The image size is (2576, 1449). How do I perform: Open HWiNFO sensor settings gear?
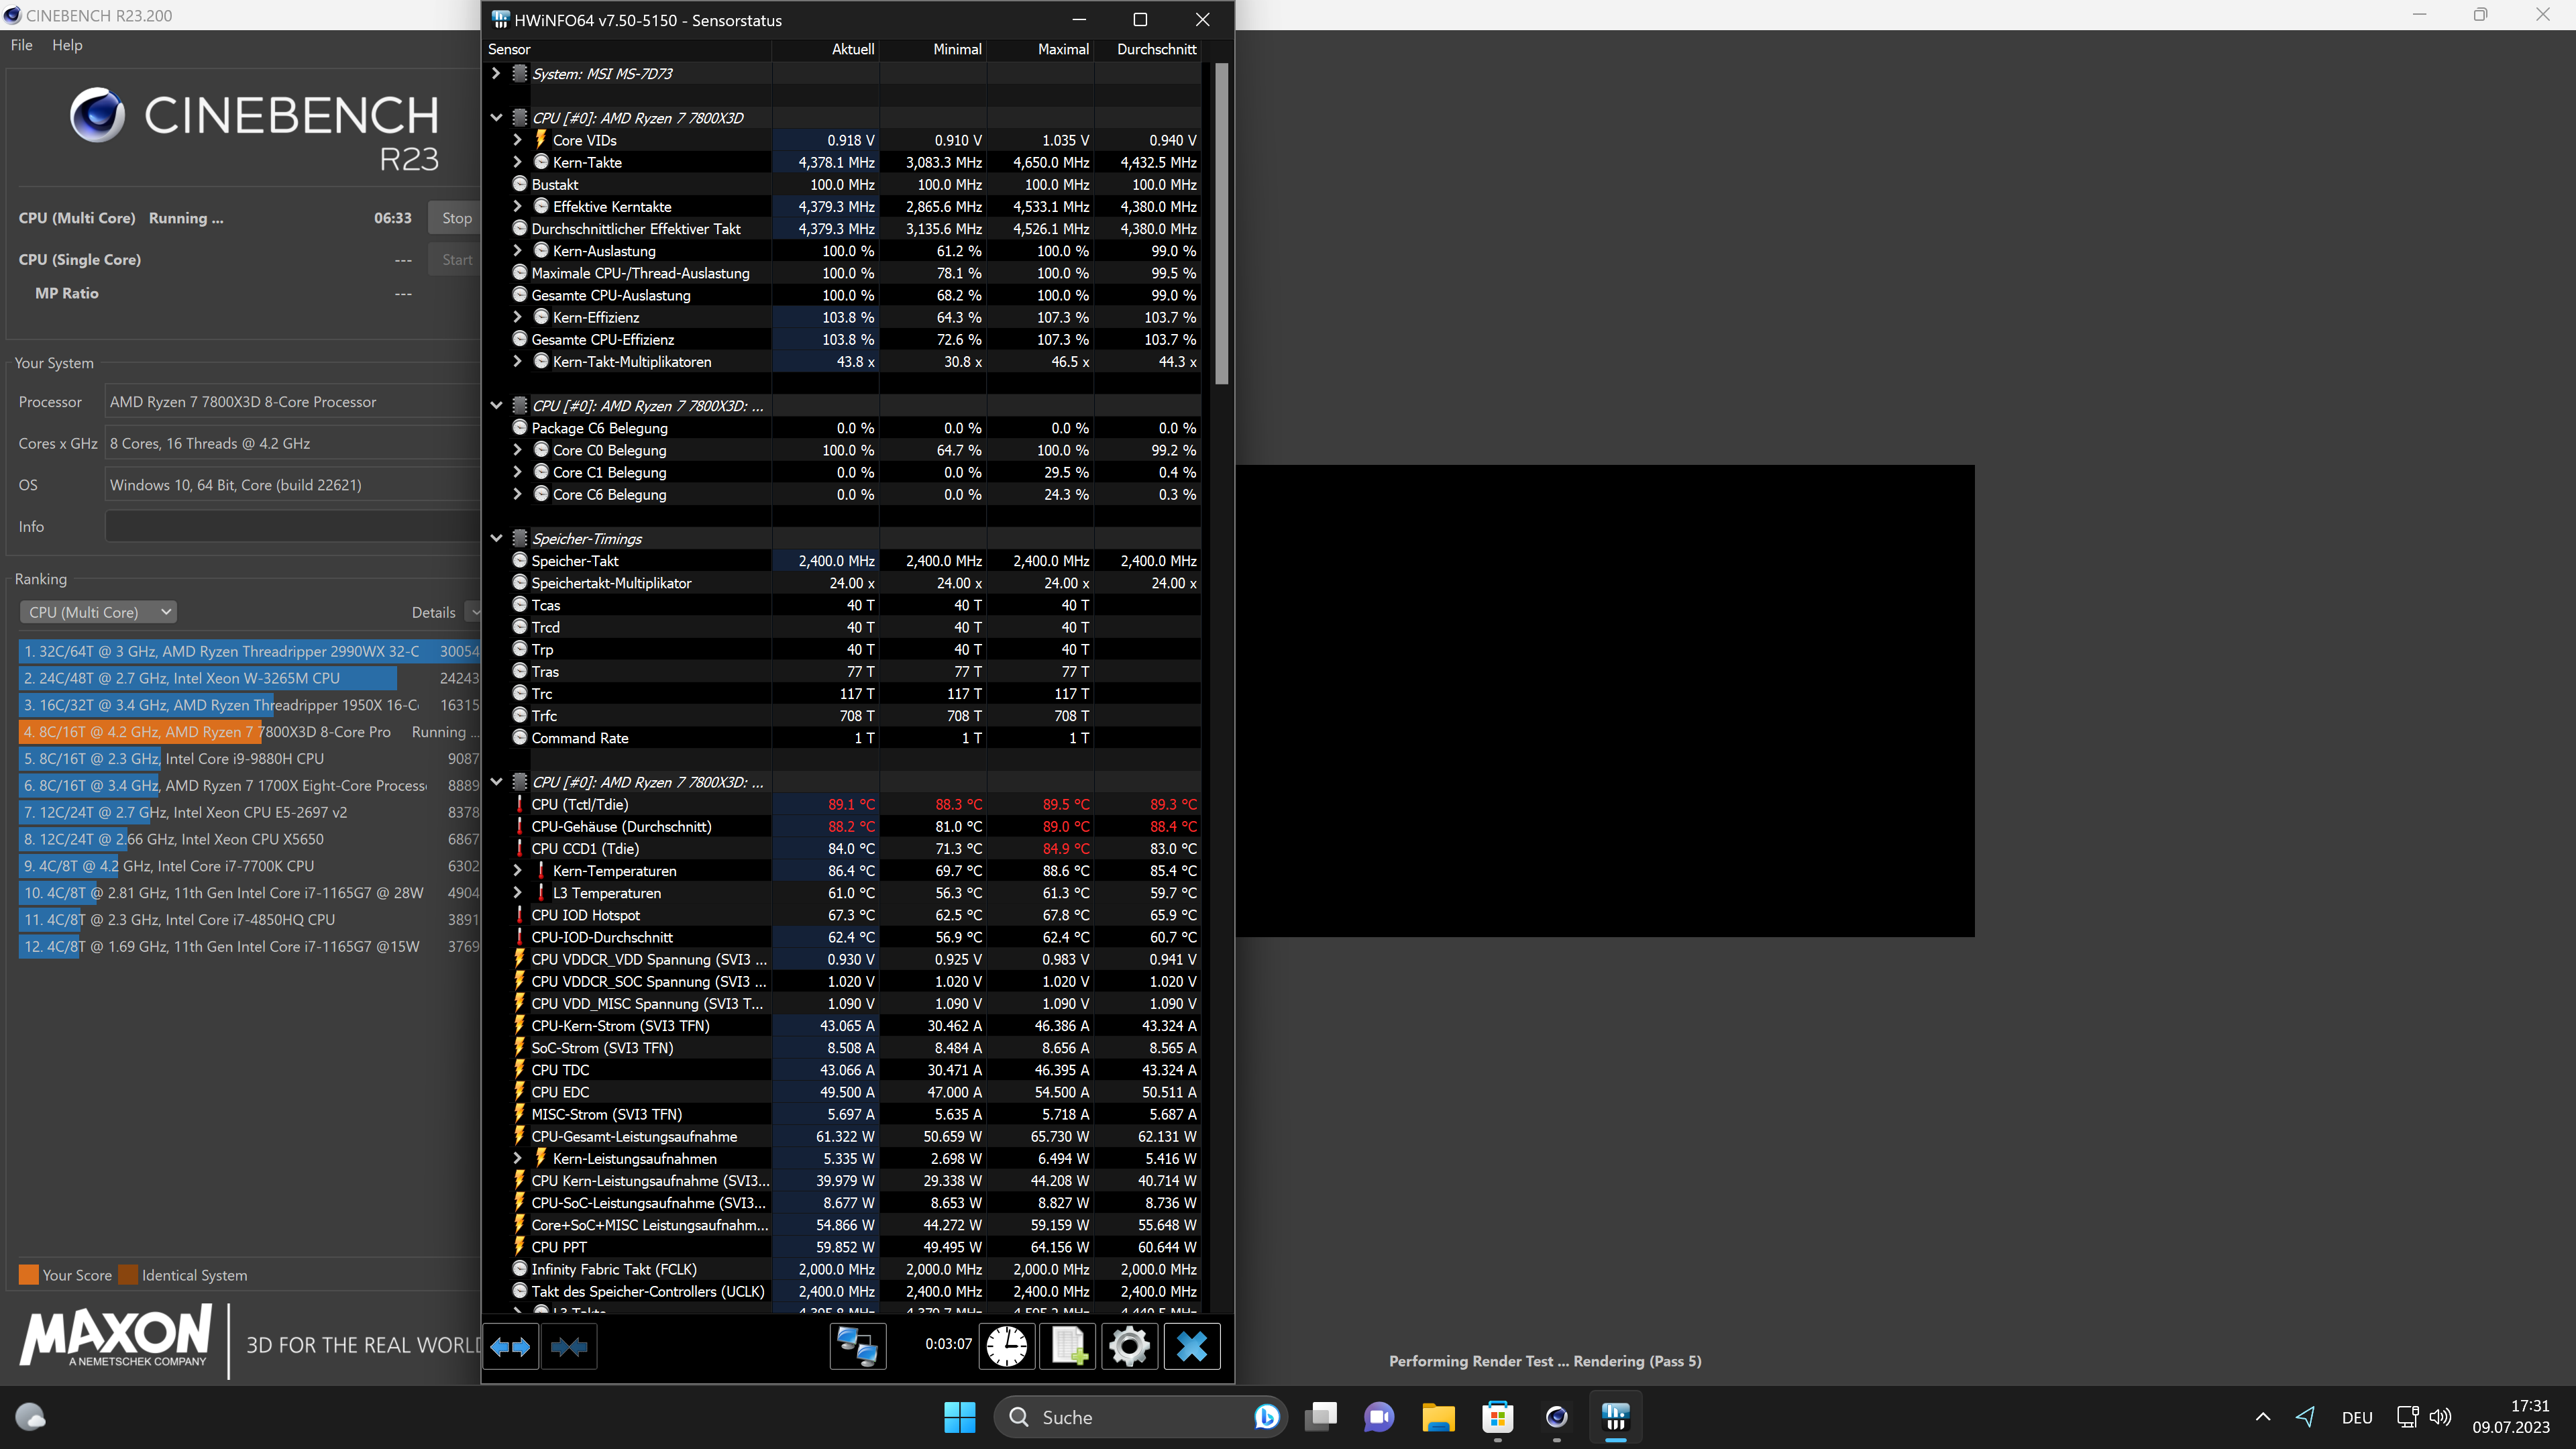(1129, 1346)
